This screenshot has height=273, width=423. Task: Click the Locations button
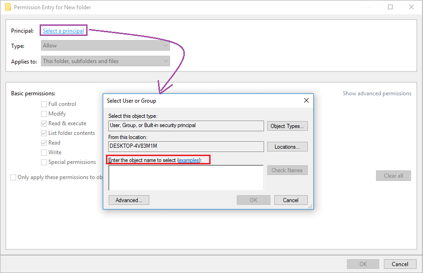click(287, 147)
